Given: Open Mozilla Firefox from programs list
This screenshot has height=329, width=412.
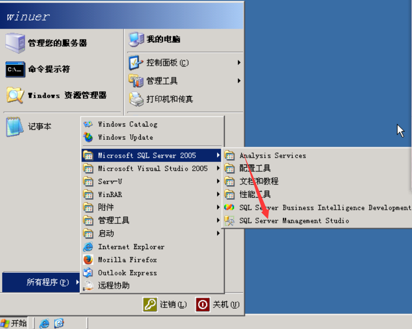Looking at the screenshot, I should click(x=152, y=260).
